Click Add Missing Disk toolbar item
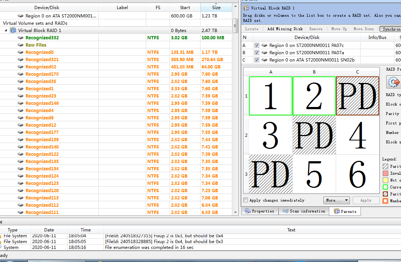This screenshot has height=262, width=401. click(285, 29)
